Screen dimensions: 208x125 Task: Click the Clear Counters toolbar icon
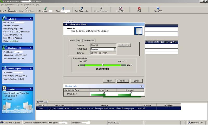tap(101, 8)
